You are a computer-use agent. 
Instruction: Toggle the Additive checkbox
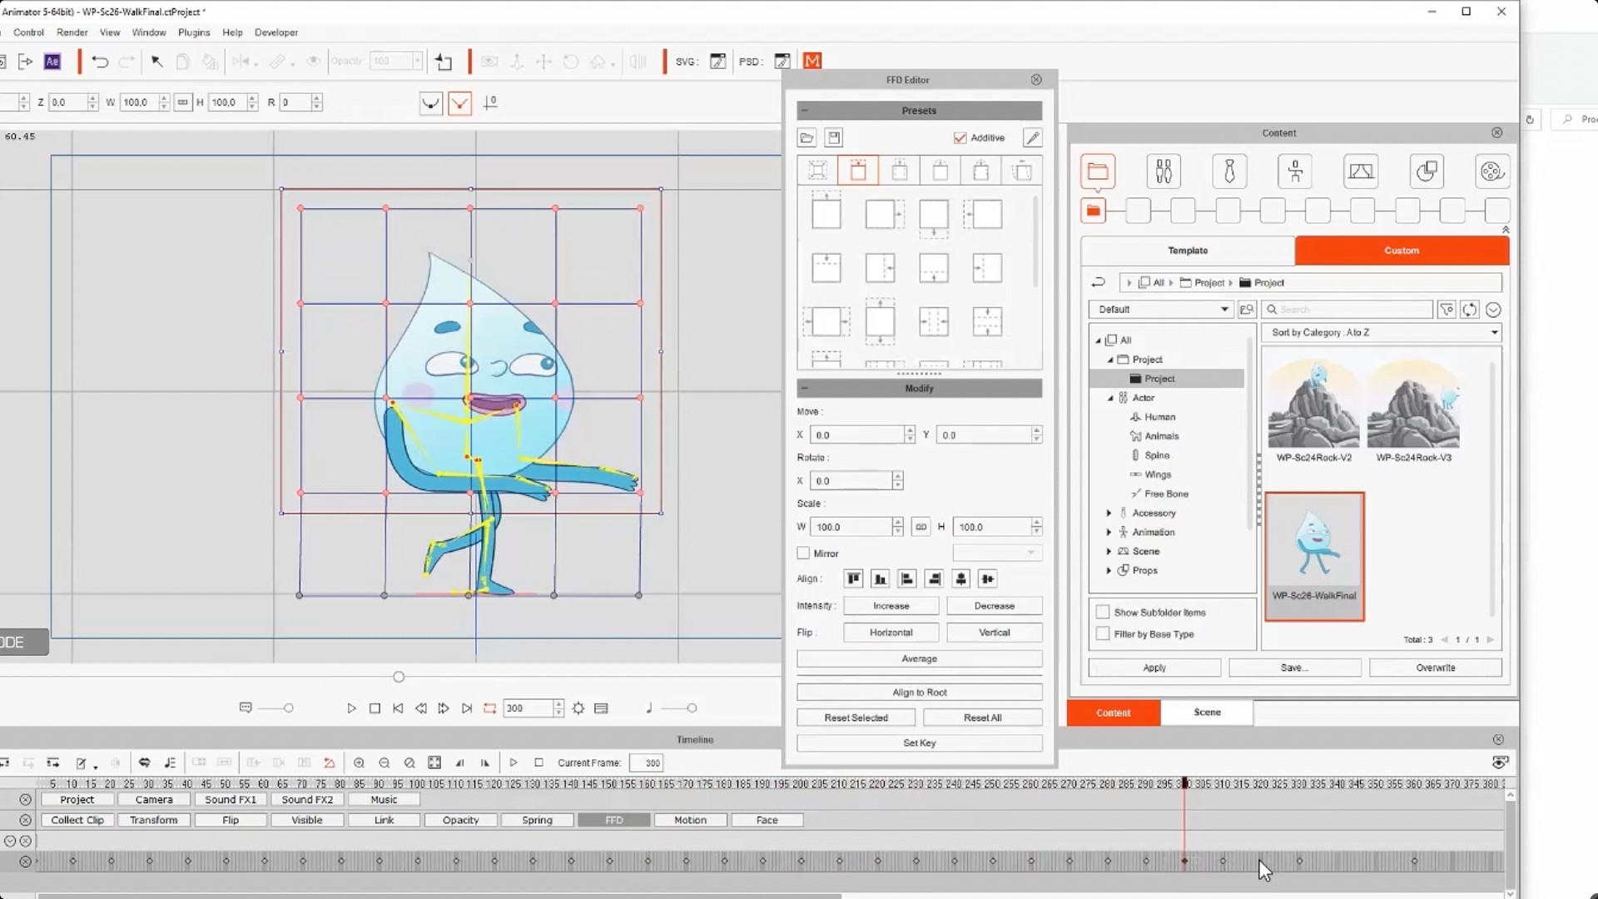[960, 138]
